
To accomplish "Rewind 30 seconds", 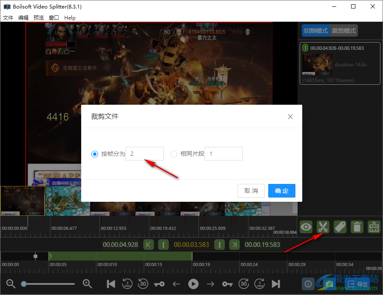I will pyautogui.click(x=143, y=284).
